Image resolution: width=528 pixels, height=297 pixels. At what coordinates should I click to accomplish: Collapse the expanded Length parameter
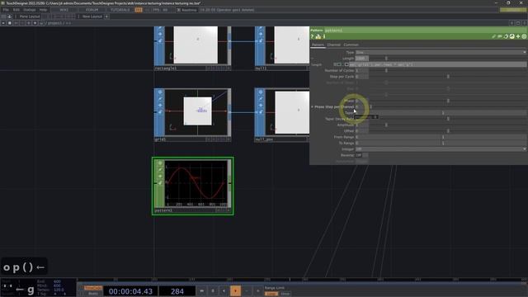(312, 59)
